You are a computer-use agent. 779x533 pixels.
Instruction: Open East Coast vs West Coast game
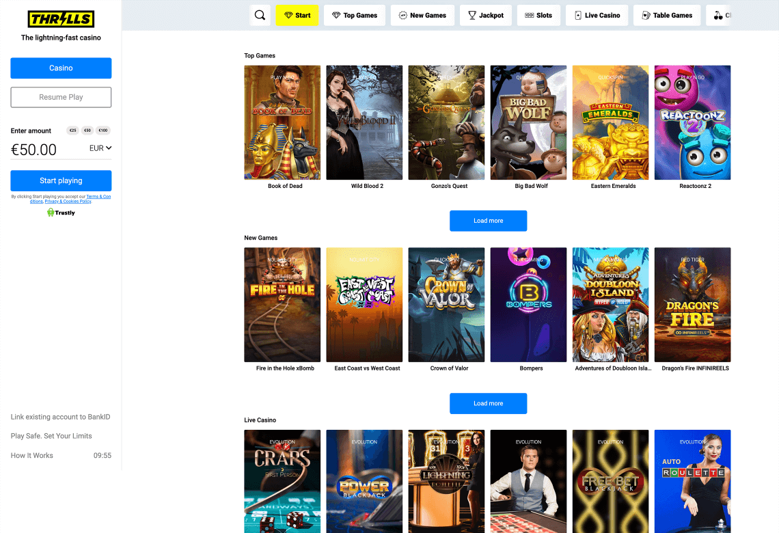364,305
